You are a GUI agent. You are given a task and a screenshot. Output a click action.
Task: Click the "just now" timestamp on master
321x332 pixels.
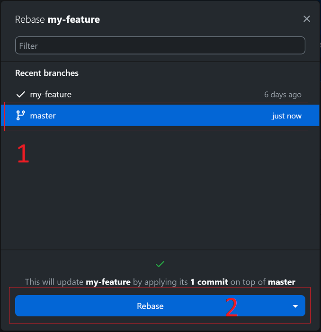click(x=287, y=116)
